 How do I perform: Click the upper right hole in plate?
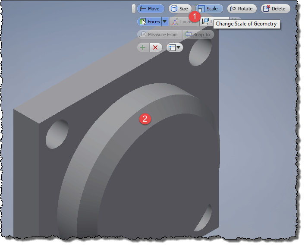(198, 53)
